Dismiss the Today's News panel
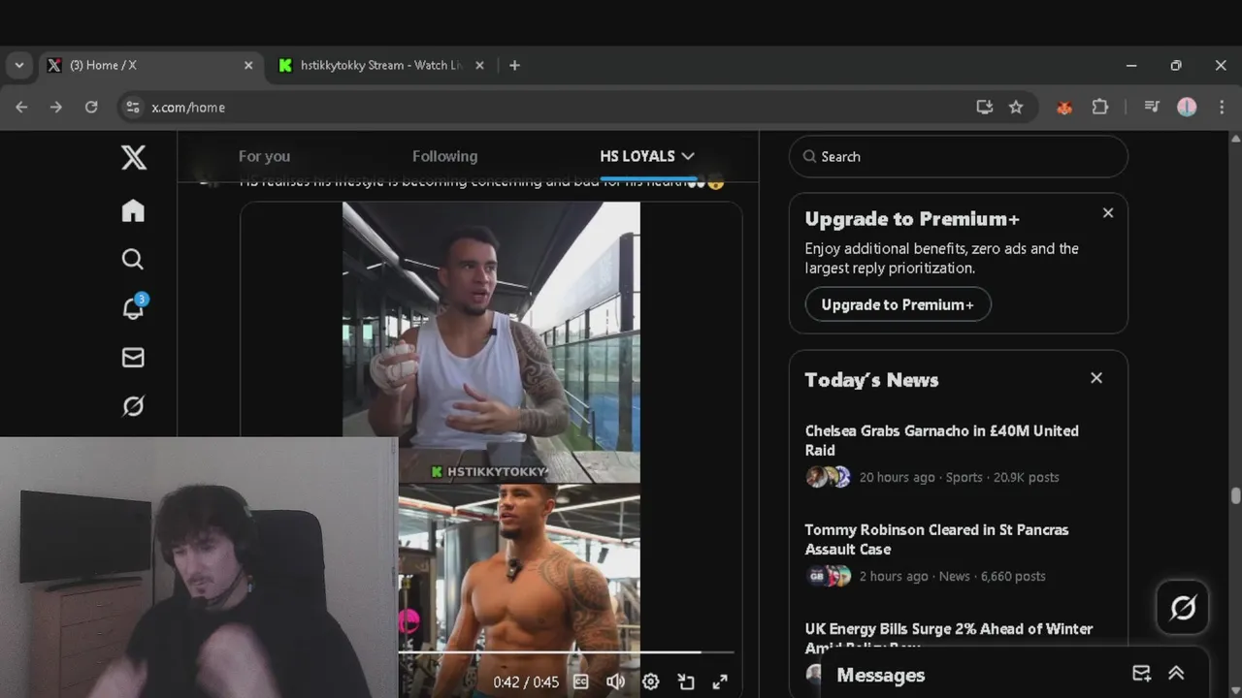Image resolution: width=1242 pixels, height=698 pixels. 1096,378
